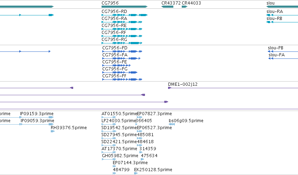Select EST AT01550.5prime
298x175 pixels.
click(x=119, y=114)
